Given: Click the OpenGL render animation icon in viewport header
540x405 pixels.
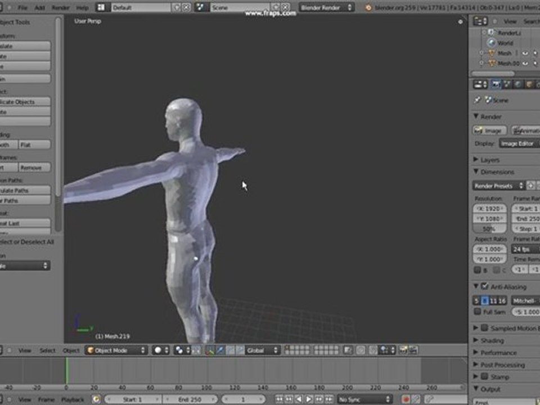Looking at the screenshot, I should tap(413, 350).
